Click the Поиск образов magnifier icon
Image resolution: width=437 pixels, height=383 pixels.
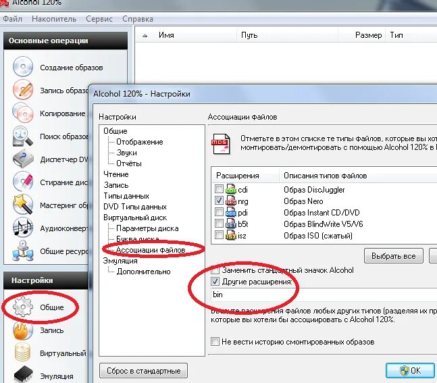pyautogui.click(x=23, y=136)
